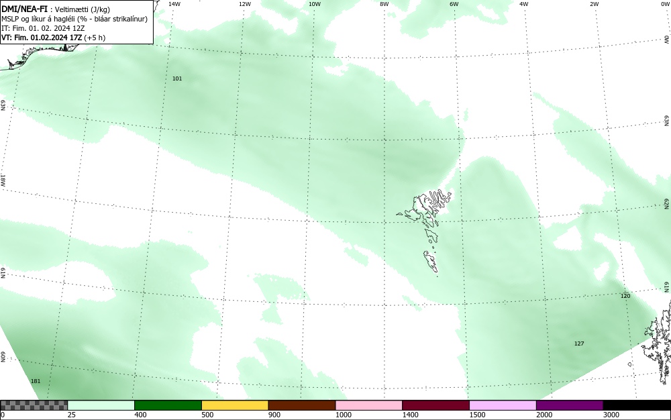Click the light green 25-400 legend swatch

101,405
